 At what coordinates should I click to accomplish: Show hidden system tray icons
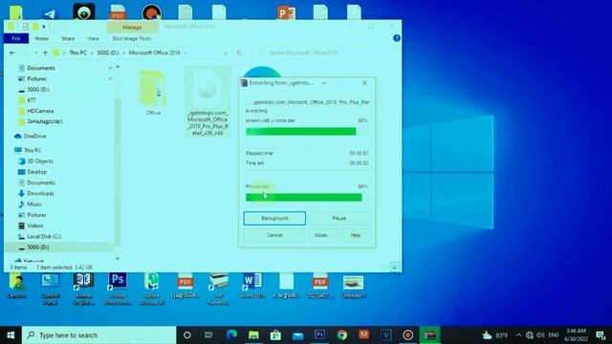(x=518, y=335)
